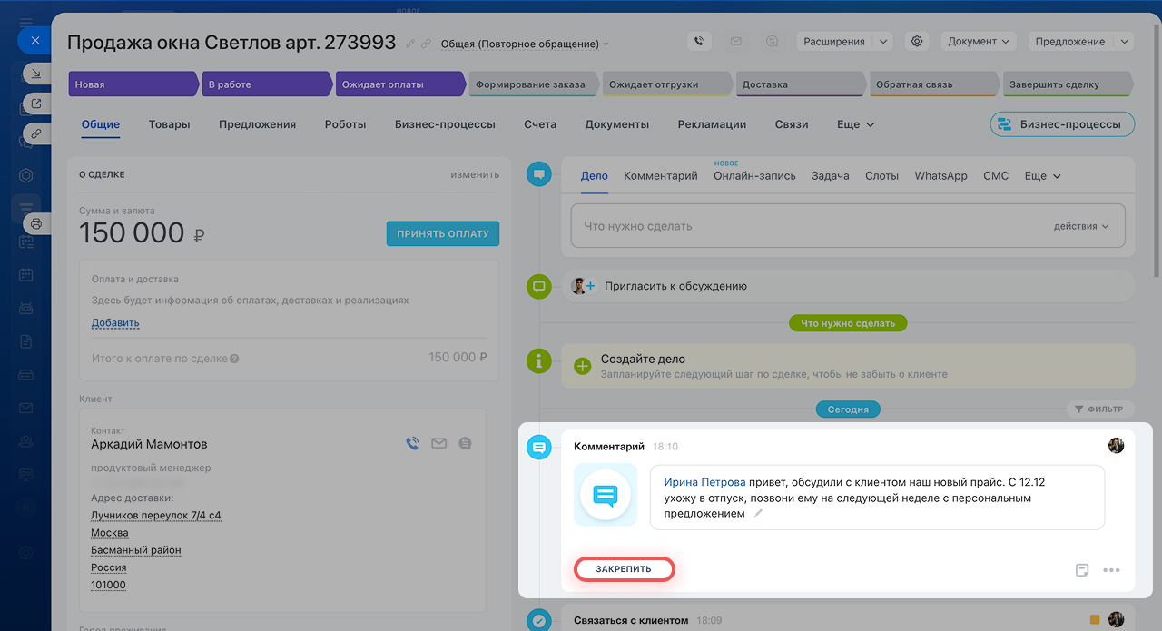Image resolution: width=1162 pixels, height=631 pixels.
Task: Call contact Аркадий Мамонтов via phone icon
Action: (412, 443)
